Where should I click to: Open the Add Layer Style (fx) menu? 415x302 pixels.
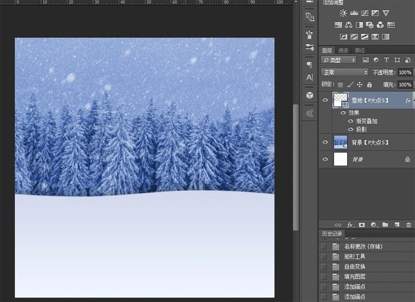coord(349,225)
